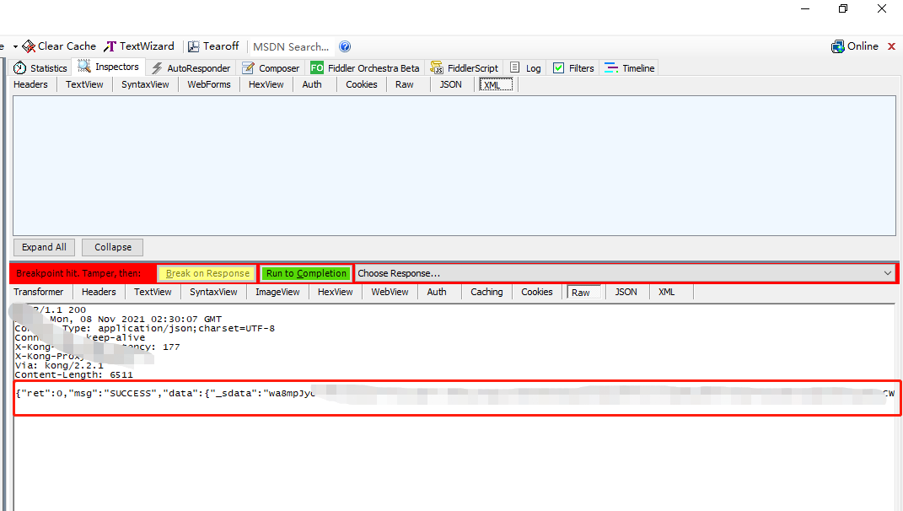Viewport: 903px width, 511px height.
Task: Select request Cookies inspector tab
Action: point(362,84)
